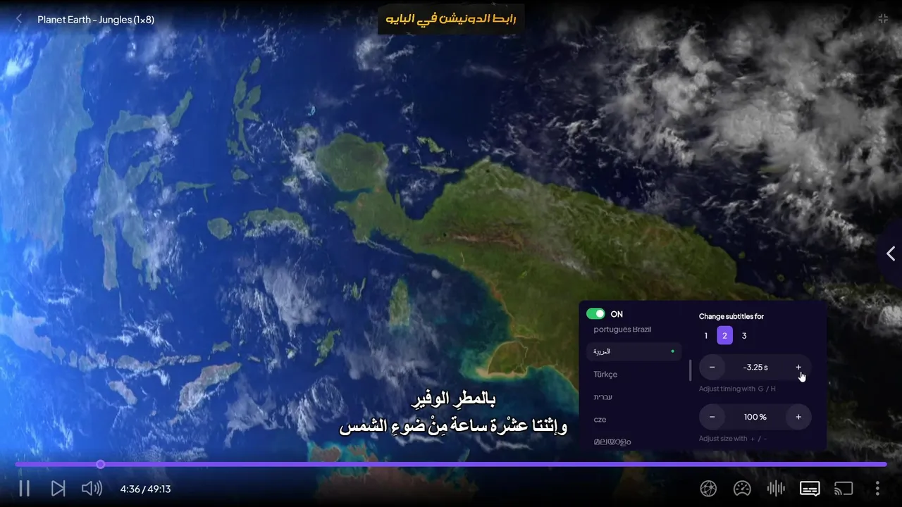
Task: Click the Planet Earth - Jungles title
Action: pos(96,20)
